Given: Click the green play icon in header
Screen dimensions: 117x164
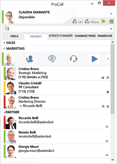Looking at the screenshot, I should (x=104, y=21).
